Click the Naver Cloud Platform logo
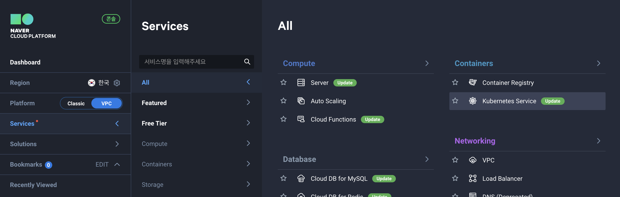The width and height of the screenshot is (620, 197). tap(33, 26)
